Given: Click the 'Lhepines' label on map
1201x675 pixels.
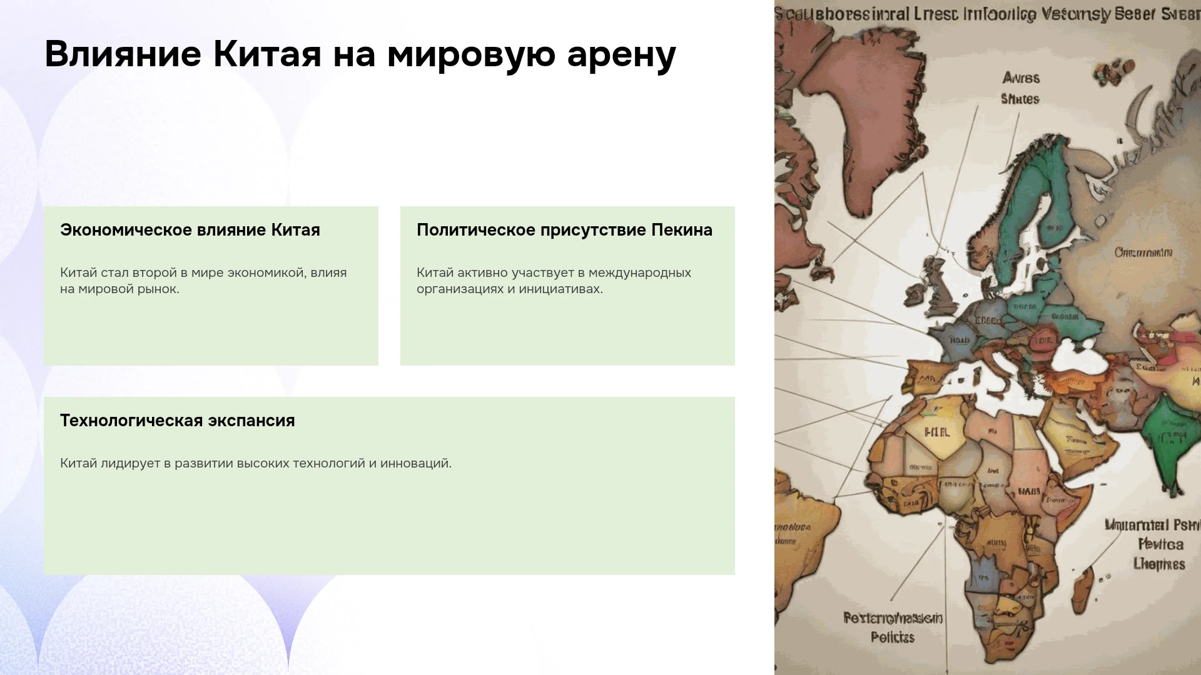Looking at the screenshot, I should point(1159,564).
